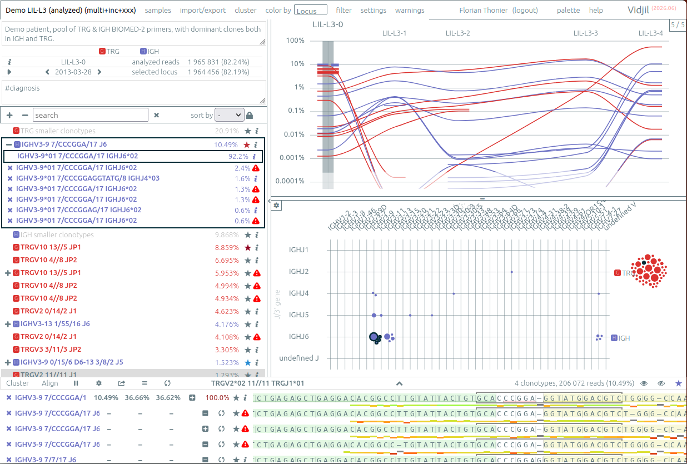The height and width of the screenshot is (464, 687).
Task: Open the samples menu
Action: (x=158, y=10)
